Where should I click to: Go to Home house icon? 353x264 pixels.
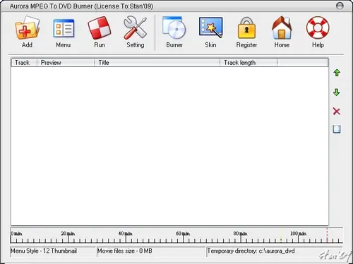282,28
